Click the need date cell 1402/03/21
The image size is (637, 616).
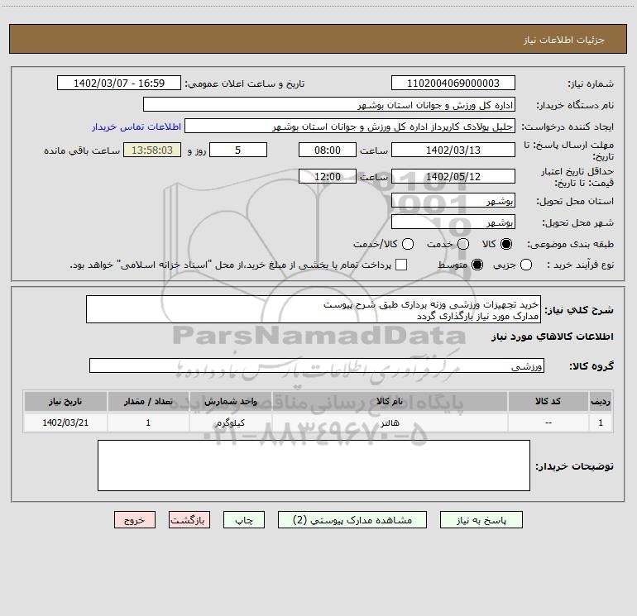(65, 423)
